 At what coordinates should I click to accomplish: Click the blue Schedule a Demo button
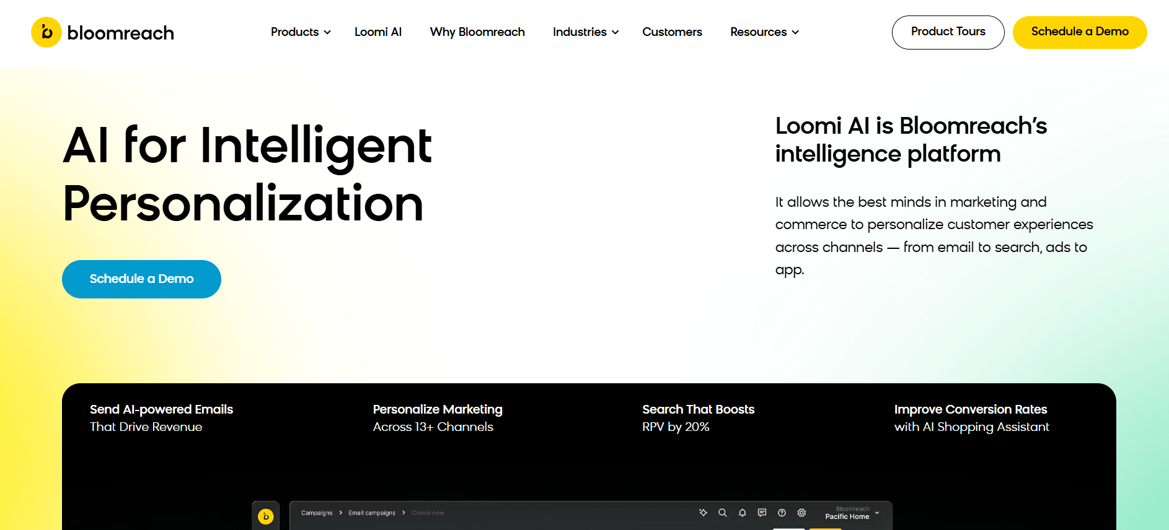coord(141,279)
